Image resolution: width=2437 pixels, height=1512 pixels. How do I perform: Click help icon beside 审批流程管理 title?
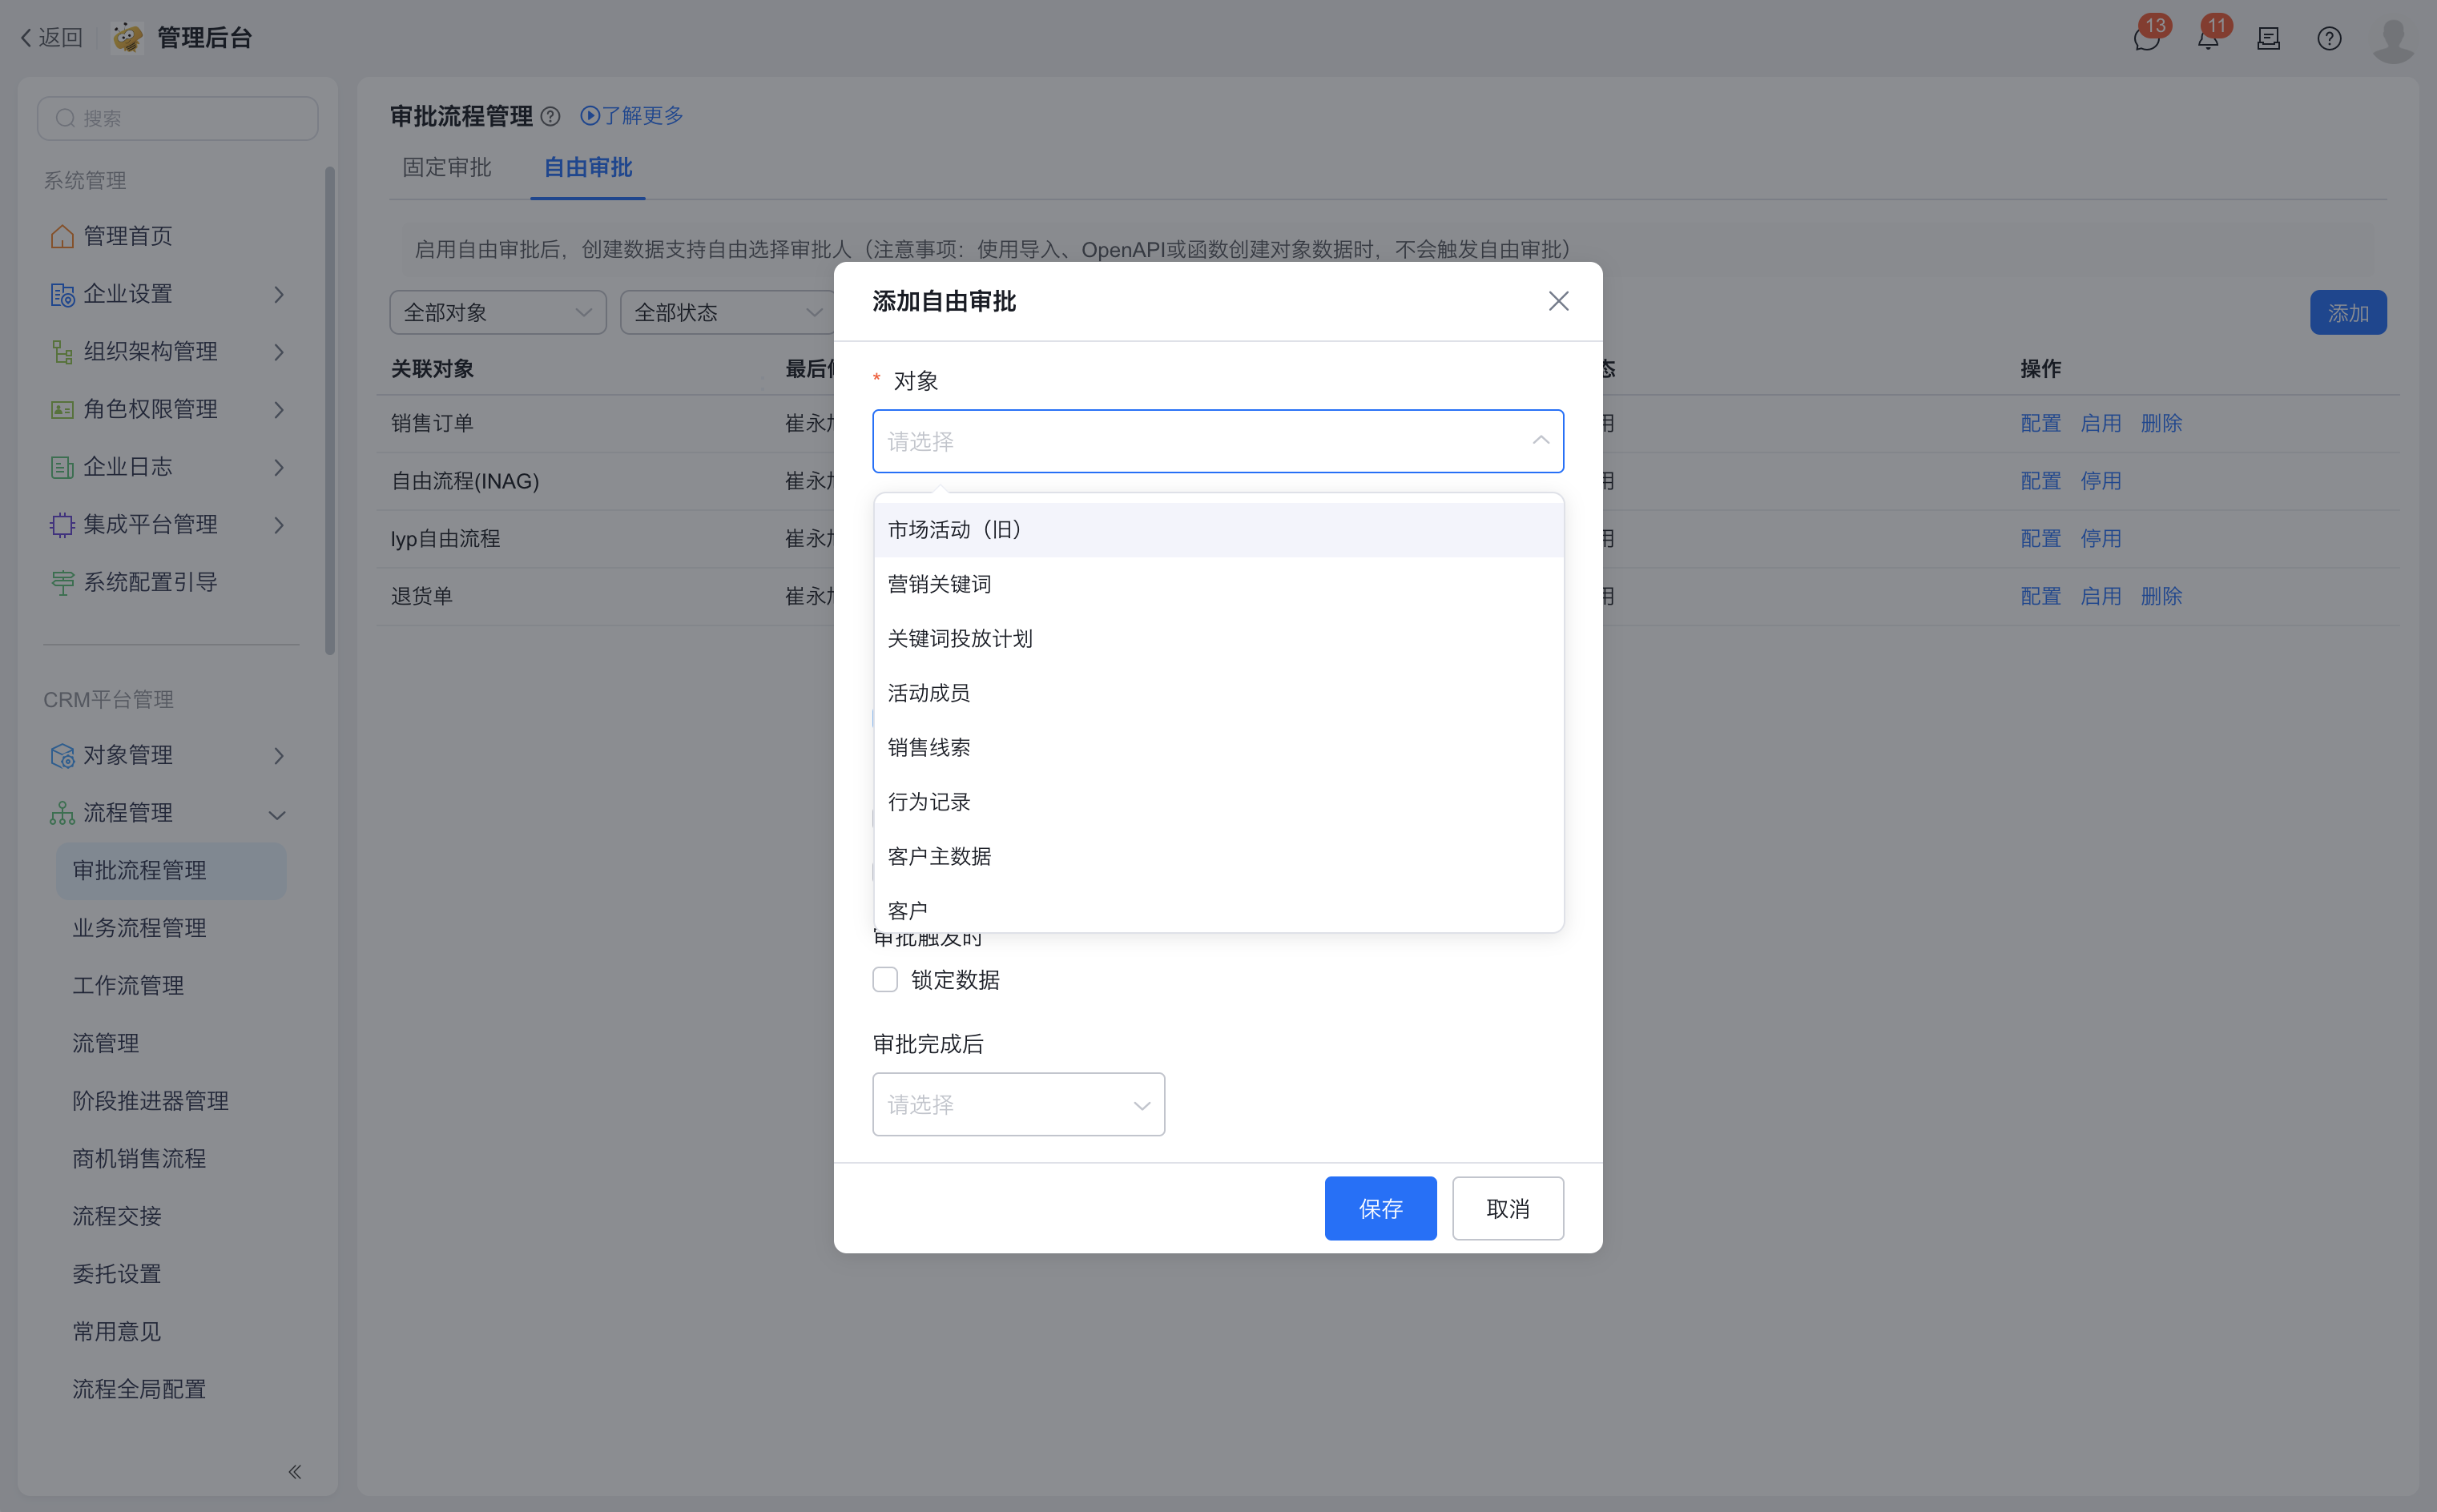point(550,116)
